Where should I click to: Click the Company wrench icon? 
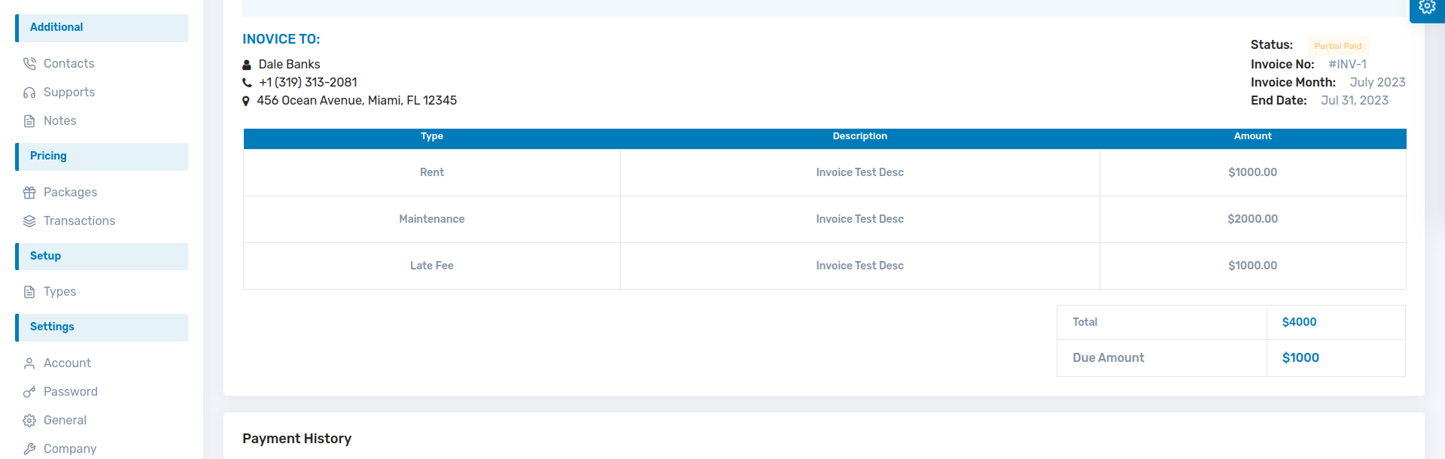[x=29, y=449]
